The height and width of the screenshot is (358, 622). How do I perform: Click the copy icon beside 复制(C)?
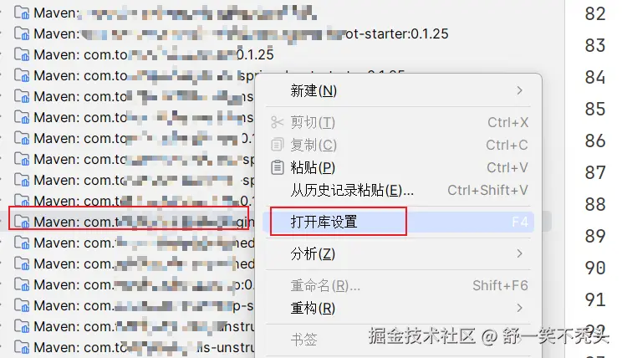277,145
